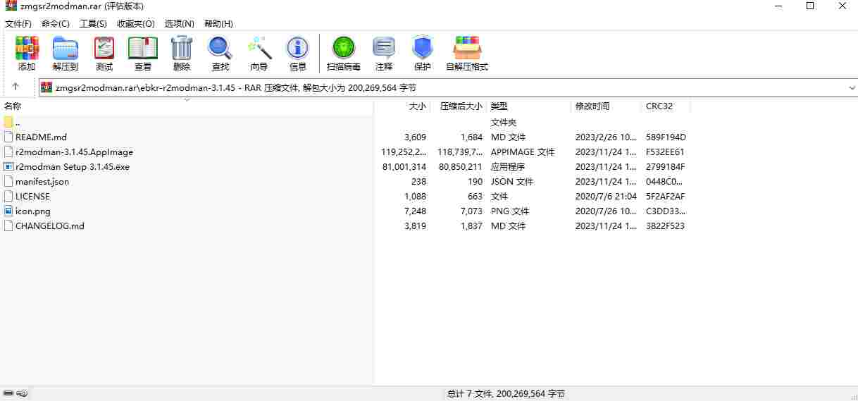Click the CRC32 value 5F2AF2AF
This screenshot has width=858, height=401.
click(666, 196)
